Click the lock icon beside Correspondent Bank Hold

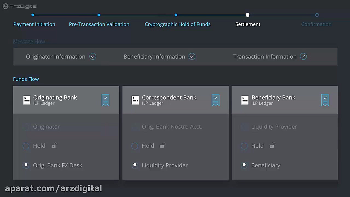[163, 145]
